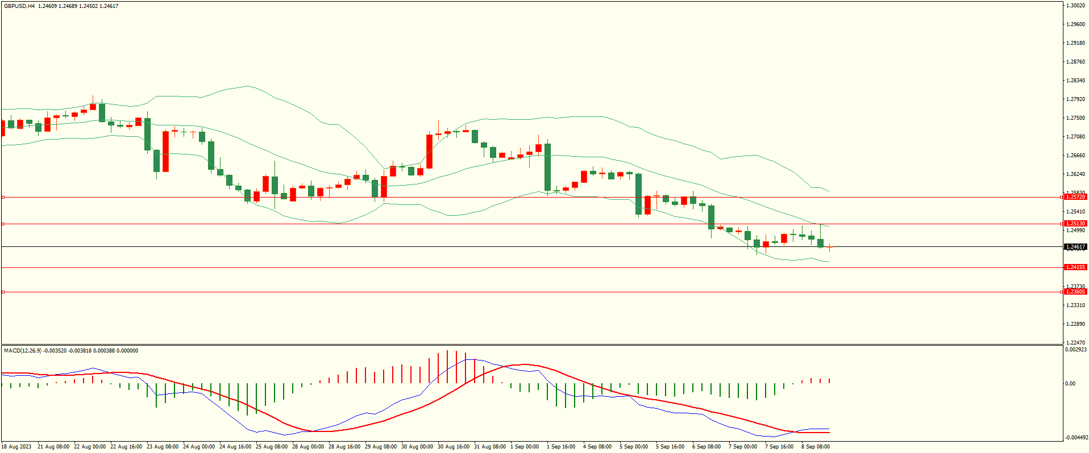Click the 1.22890 price scale label
Viewport: 1089px width, 453px height.
pos(1075,324)
